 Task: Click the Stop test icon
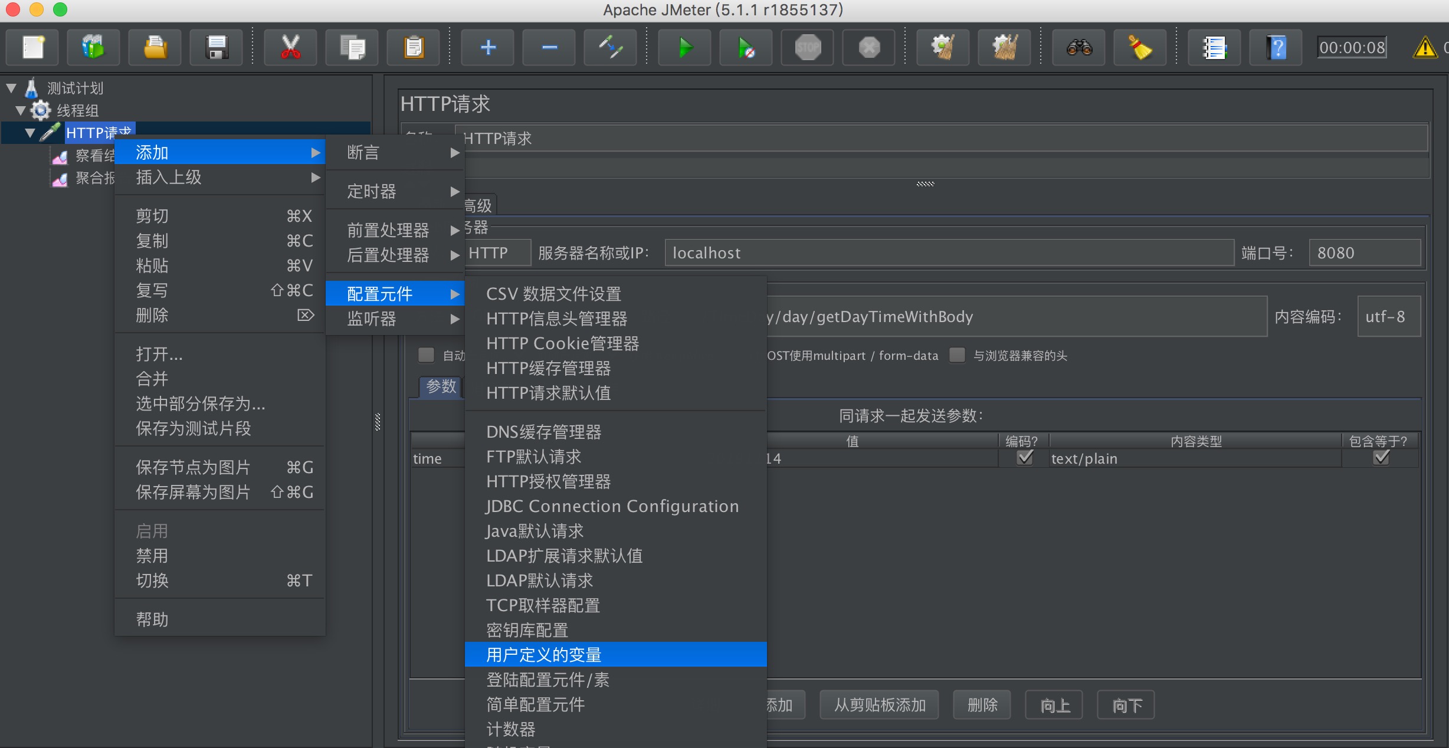coord(808,47)
